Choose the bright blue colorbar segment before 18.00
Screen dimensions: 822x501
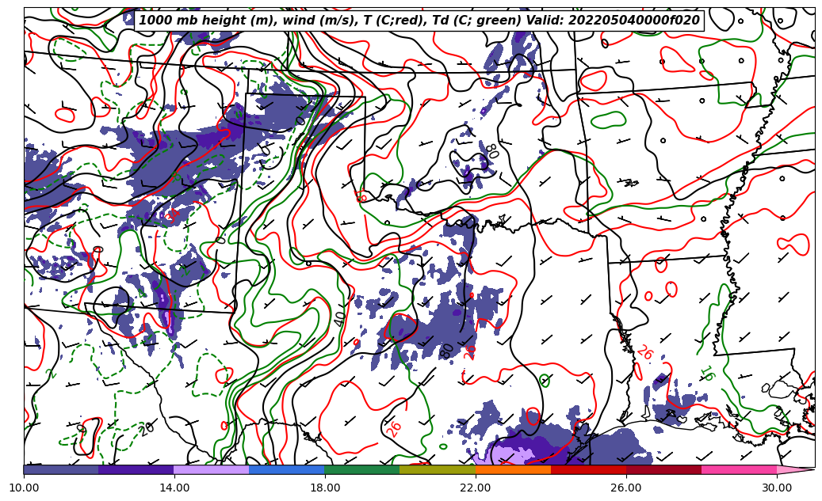pos(287,469)
